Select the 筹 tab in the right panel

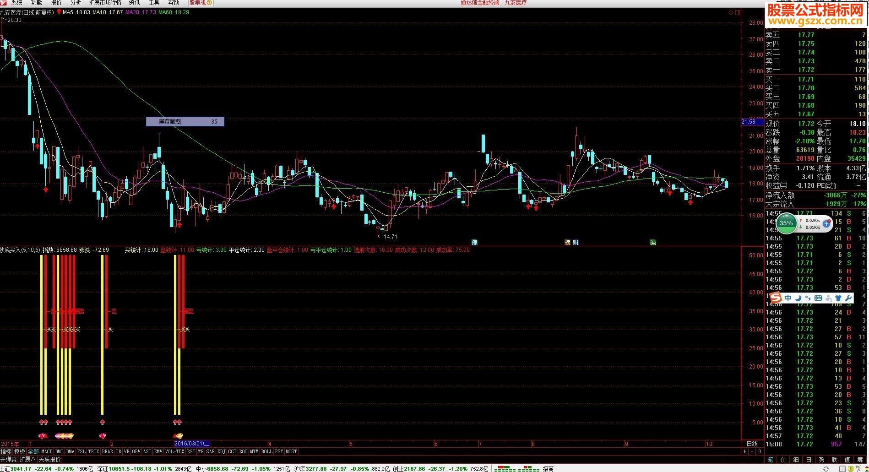coord(860,459)
